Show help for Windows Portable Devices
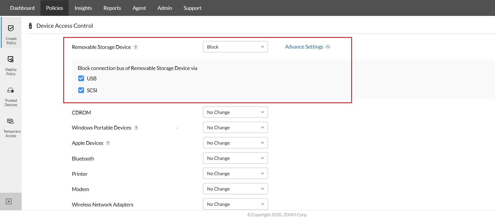 136,128
